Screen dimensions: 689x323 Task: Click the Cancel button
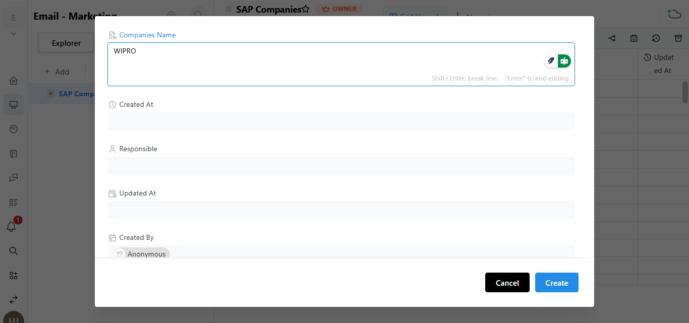tap(507, 283)
